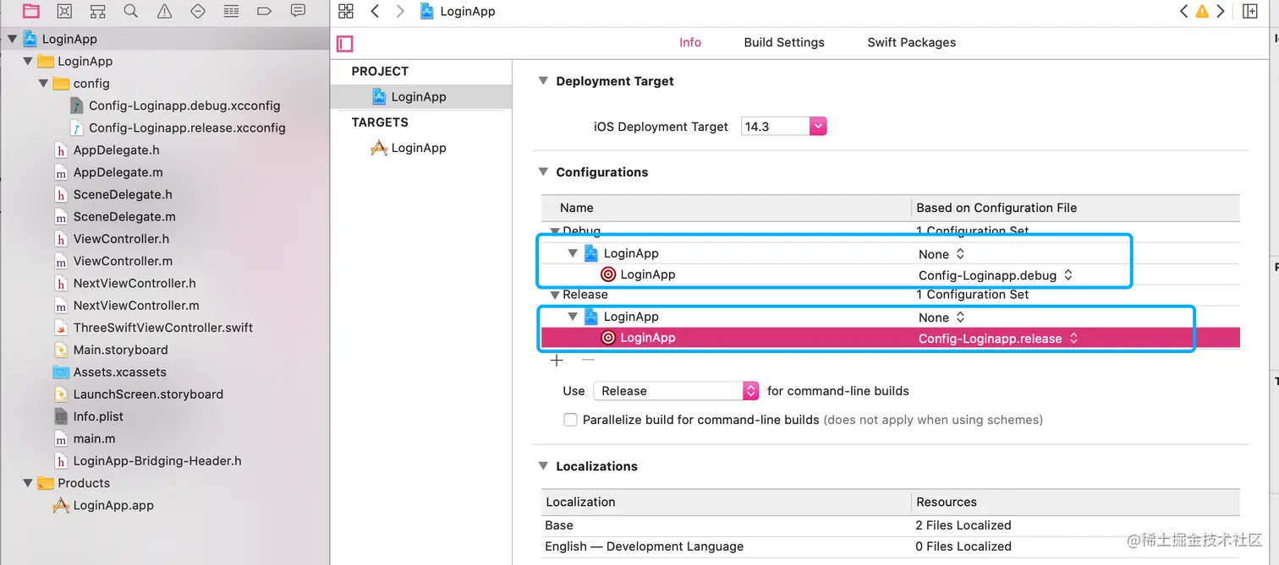The image size is (1279, 565).
Task: Open Config-Loginapp.release.xcconfig file
Action: (187, 128)
